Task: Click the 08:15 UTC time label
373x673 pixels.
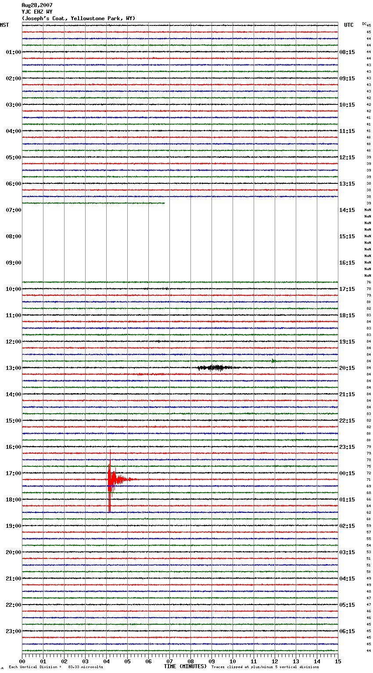Action: pos(347,52)
